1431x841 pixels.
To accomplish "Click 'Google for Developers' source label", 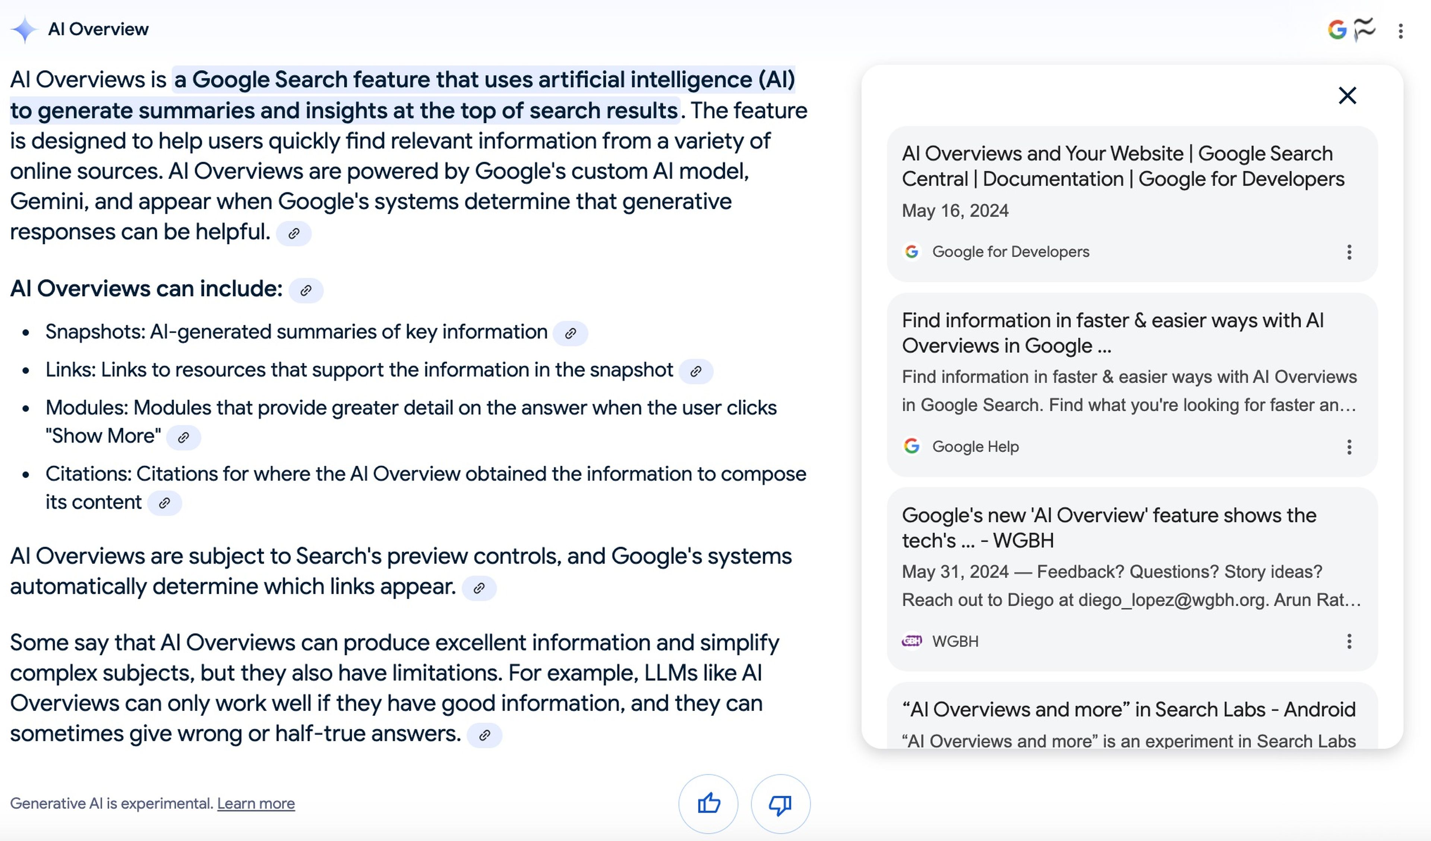I will pyautogui.click(x=1011, y=252).
